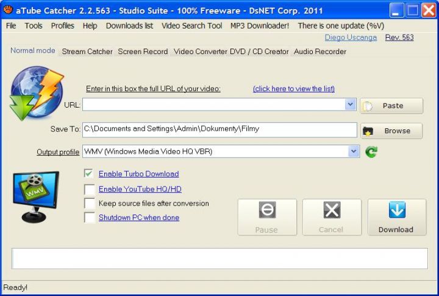Click the 'click here to view the list' link

point(294,89)
